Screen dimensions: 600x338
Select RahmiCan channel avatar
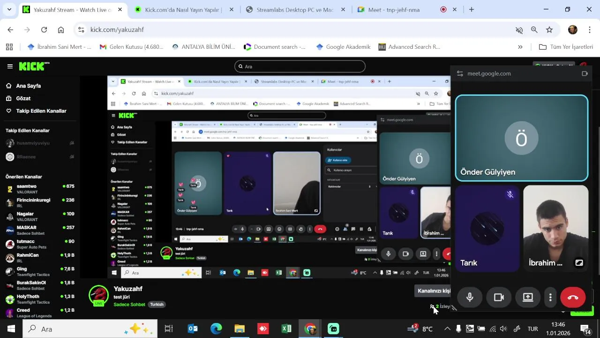[x=10, y=258]
